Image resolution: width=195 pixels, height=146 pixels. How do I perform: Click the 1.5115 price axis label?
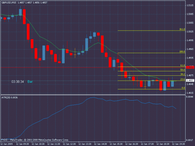tap(190, 5)
